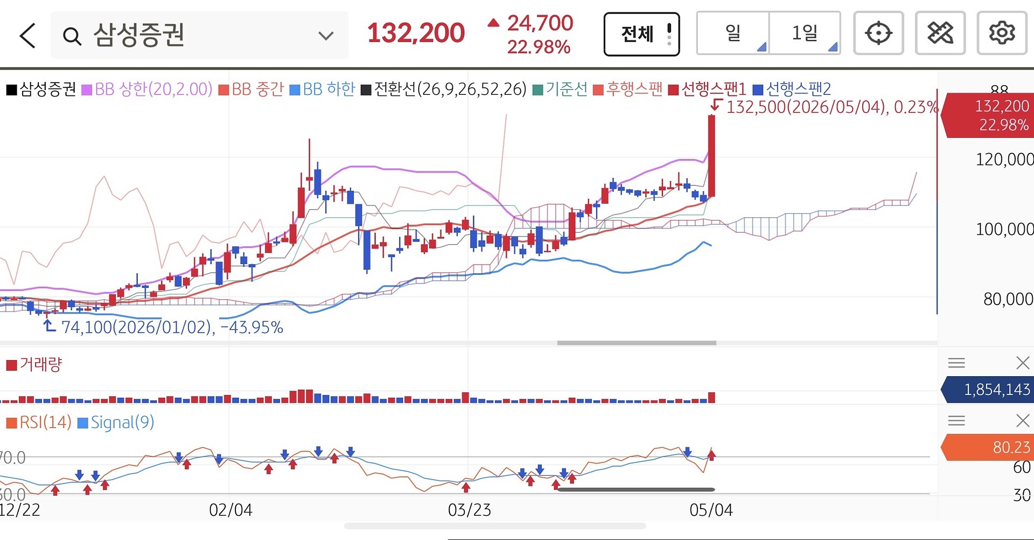1034x540 pixels.
Task: Tap the latest tall red candlestick
Action: [x=711, y=156]
